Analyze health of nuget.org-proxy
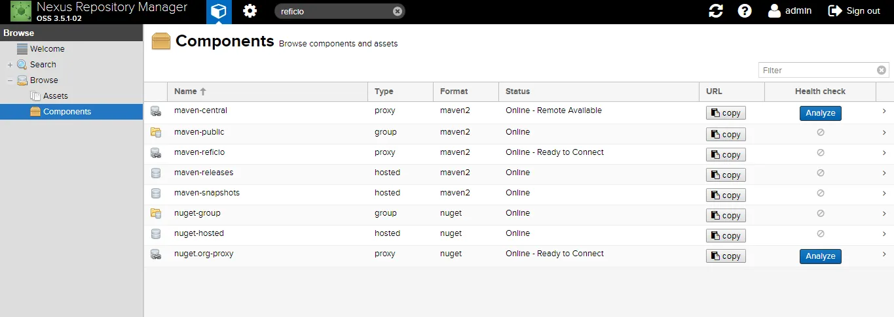 [x=820, y=256]
